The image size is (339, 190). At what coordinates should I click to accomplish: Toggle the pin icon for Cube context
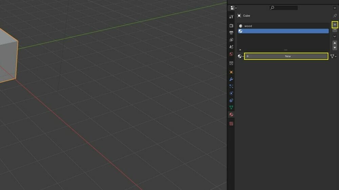pyautogui.click(x=335, y=16)
